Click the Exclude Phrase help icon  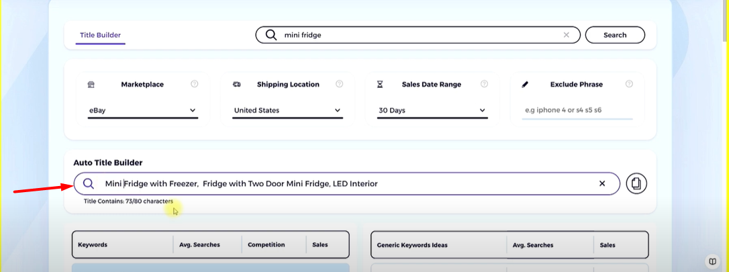(629, 85)
